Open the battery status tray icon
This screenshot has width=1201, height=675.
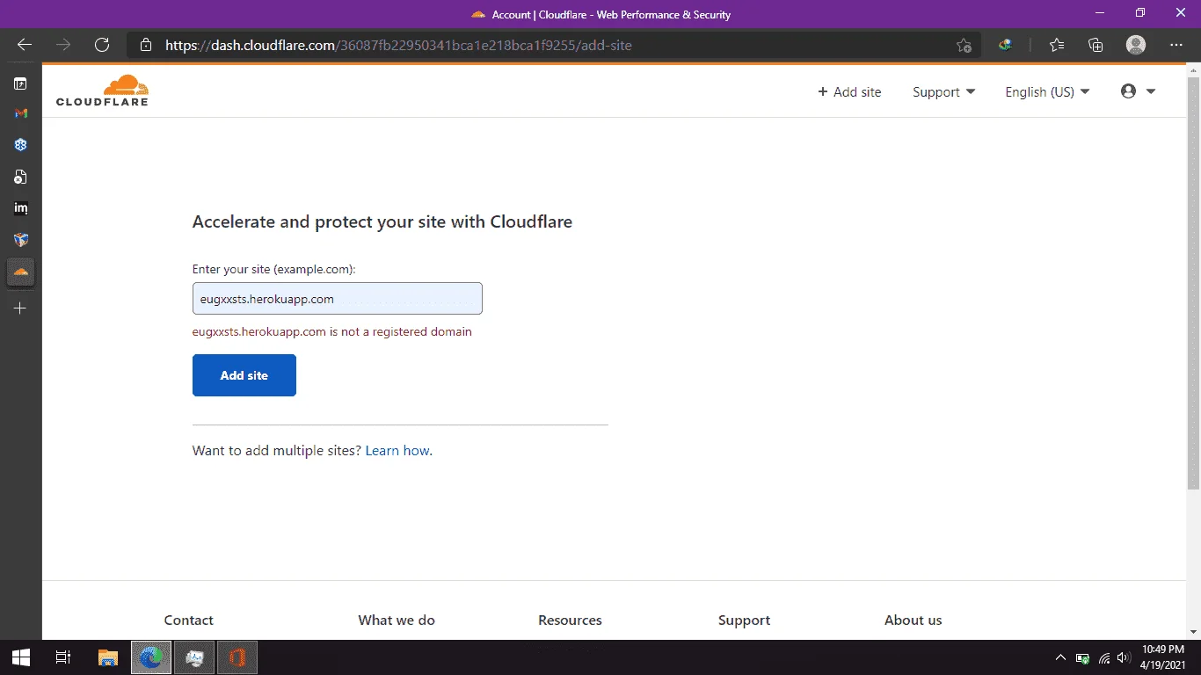(x=1082, y=657)
